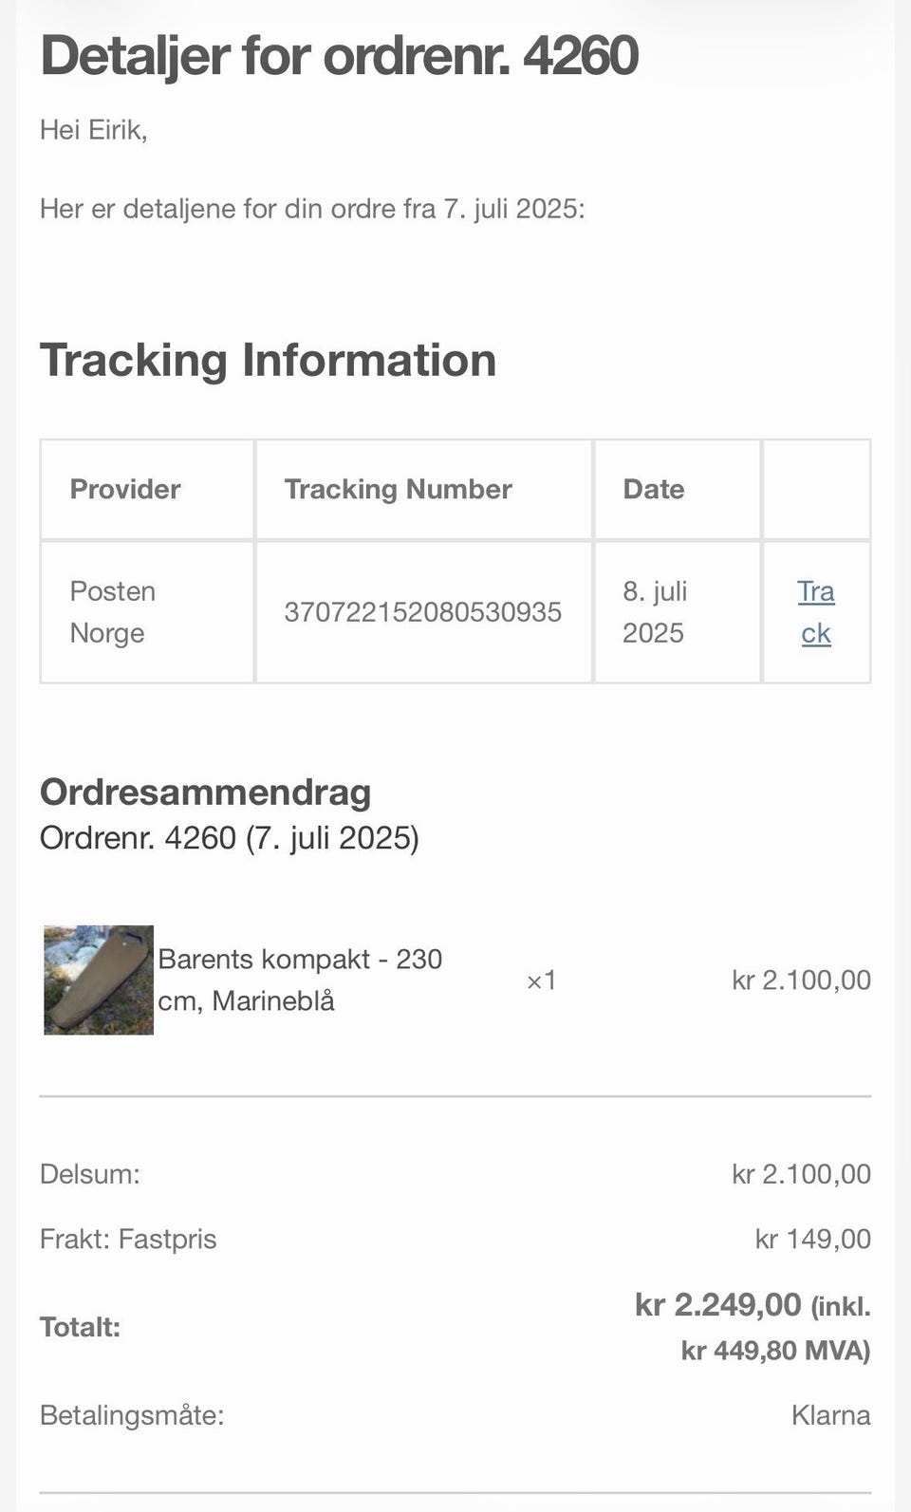Open the Track link for the shipment
This screenshot has height=1512, width=911.
point(816,612)
